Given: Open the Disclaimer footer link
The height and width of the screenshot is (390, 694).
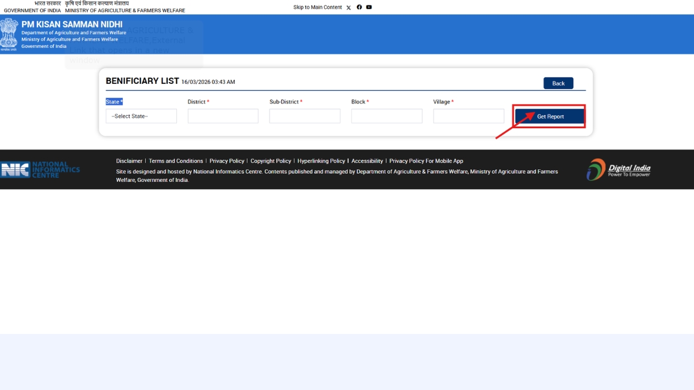Looking at the screenshot, I should pos(129,161).
